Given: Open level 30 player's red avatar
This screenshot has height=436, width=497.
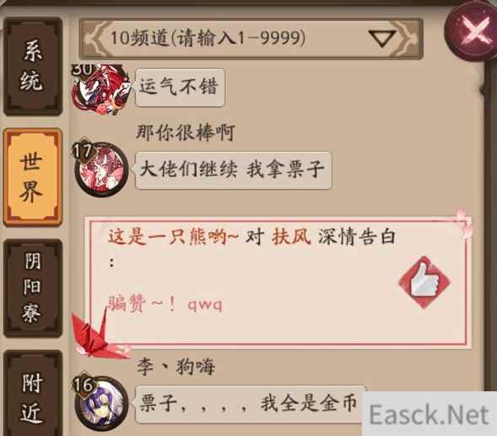Looking at the screenshot, I should (x=100, y=89).
